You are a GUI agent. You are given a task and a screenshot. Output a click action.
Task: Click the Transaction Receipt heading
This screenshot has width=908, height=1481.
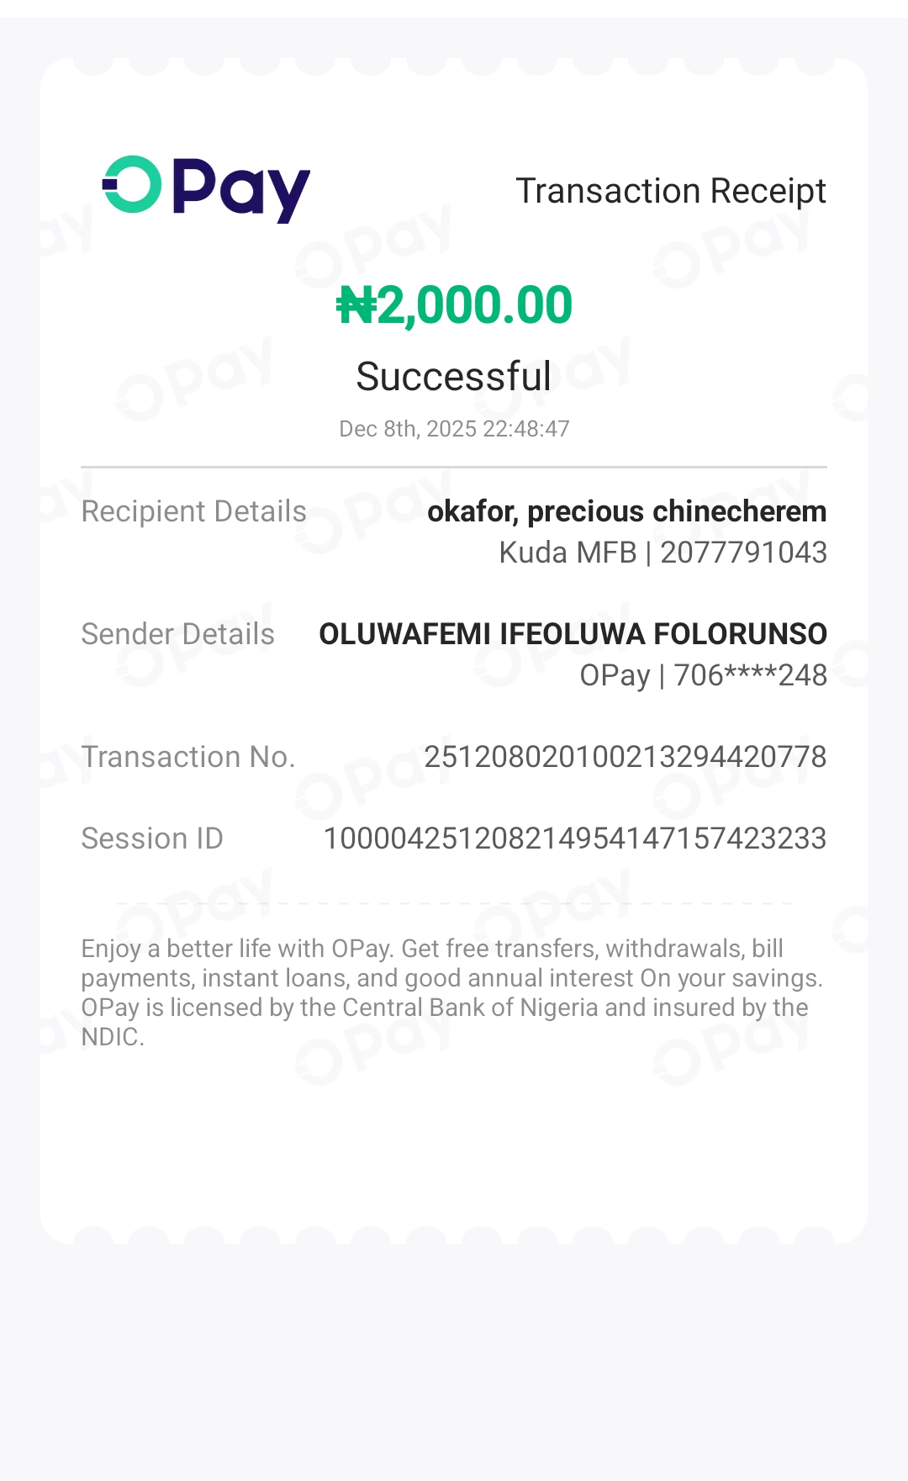pyautogui.click(x=670, y=191)
